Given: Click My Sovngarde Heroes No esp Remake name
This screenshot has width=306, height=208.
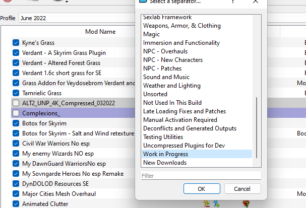Looking at the screenshot, I should point(73,174).
